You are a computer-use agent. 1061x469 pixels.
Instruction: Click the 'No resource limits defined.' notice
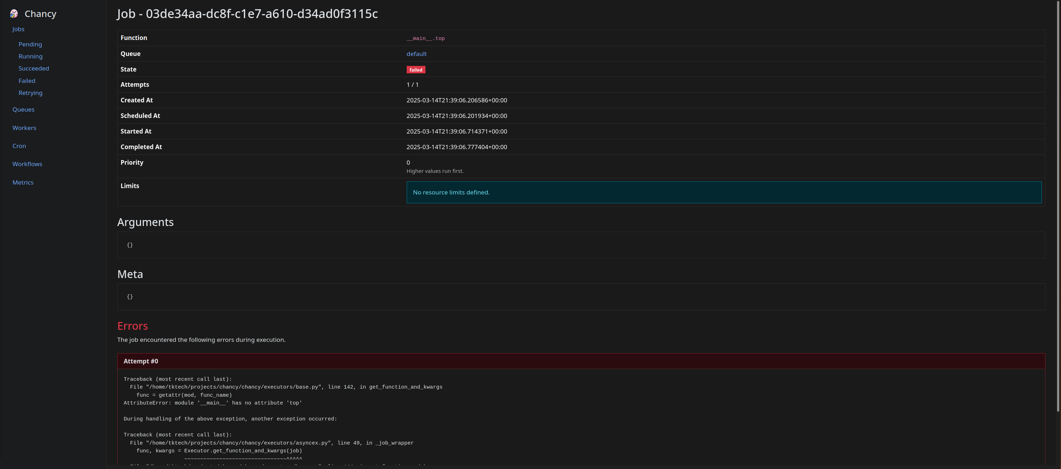tap(724, 192)
